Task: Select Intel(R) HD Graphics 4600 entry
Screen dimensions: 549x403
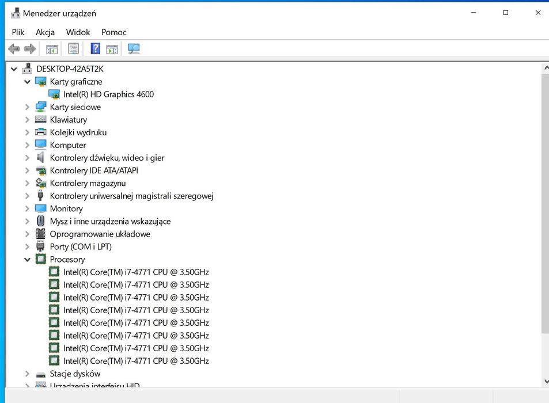Action: click(108, 94)
